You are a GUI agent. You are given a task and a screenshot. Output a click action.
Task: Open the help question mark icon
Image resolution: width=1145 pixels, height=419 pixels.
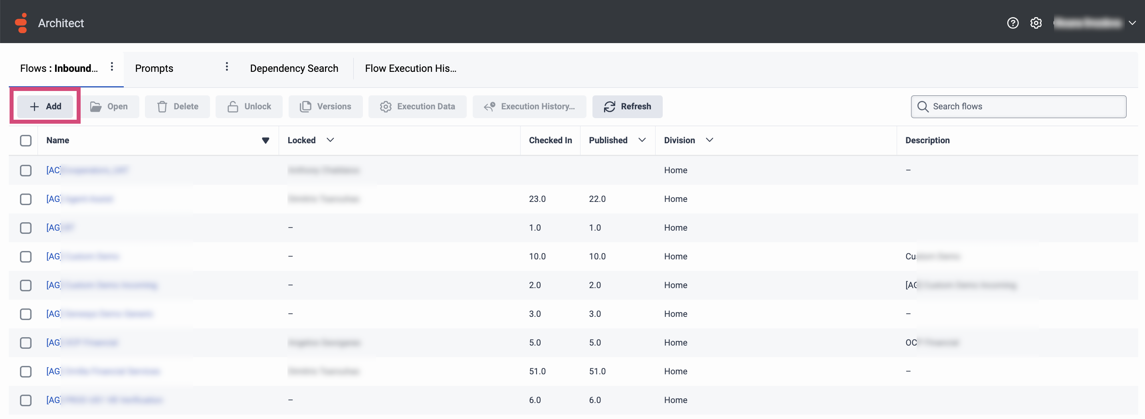point(1012,23)
